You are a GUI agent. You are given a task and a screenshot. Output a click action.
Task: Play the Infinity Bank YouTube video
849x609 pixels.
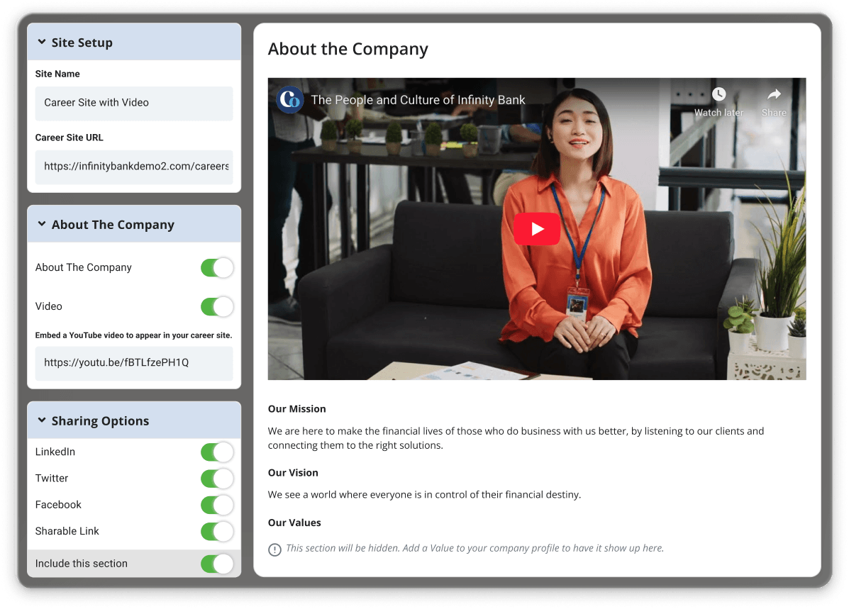pos(537,229)
